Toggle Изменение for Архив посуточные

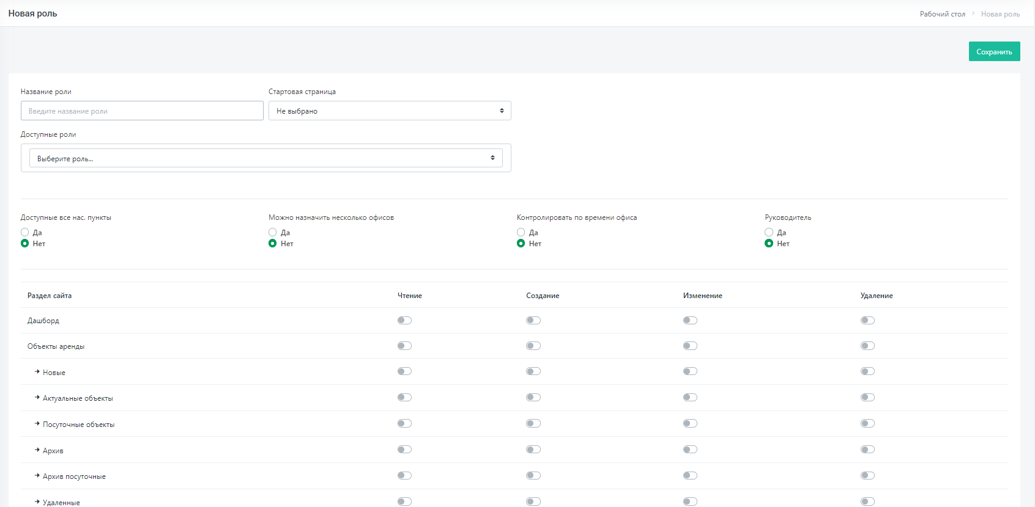[690, 475]
